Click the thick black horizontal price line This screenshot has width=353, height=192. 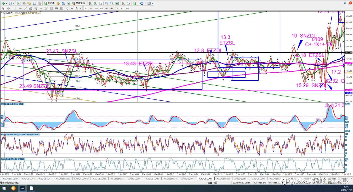(165, 52)
